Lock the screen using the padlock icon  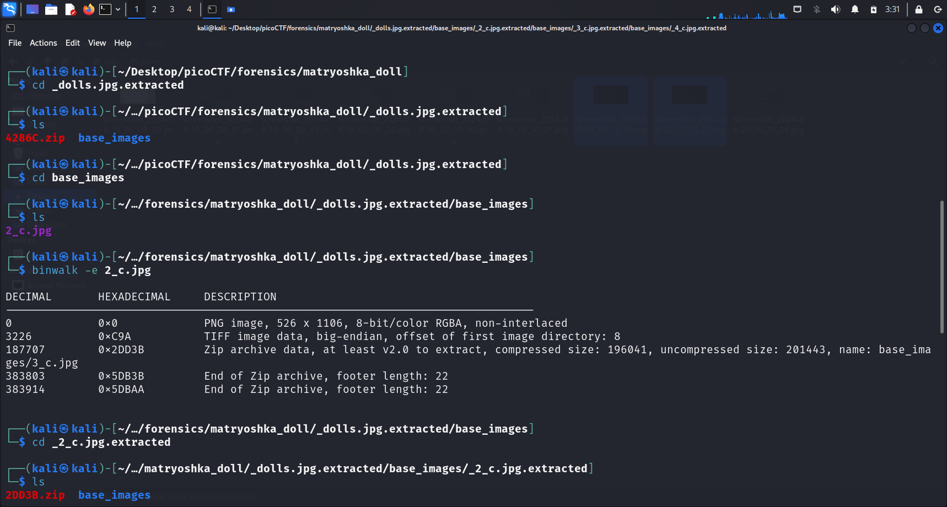919,9
